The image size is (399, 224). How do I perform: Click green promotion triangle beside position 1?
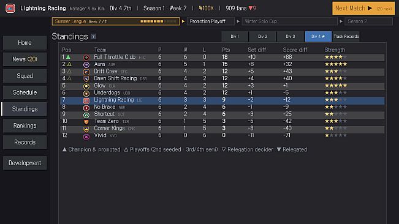point(68,57)
